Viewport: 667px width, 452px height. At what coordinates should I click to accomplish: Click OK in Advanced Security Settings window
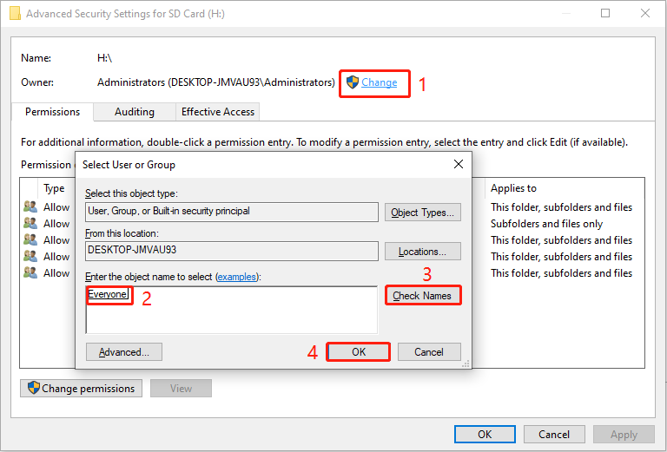[x=485, y=434]
